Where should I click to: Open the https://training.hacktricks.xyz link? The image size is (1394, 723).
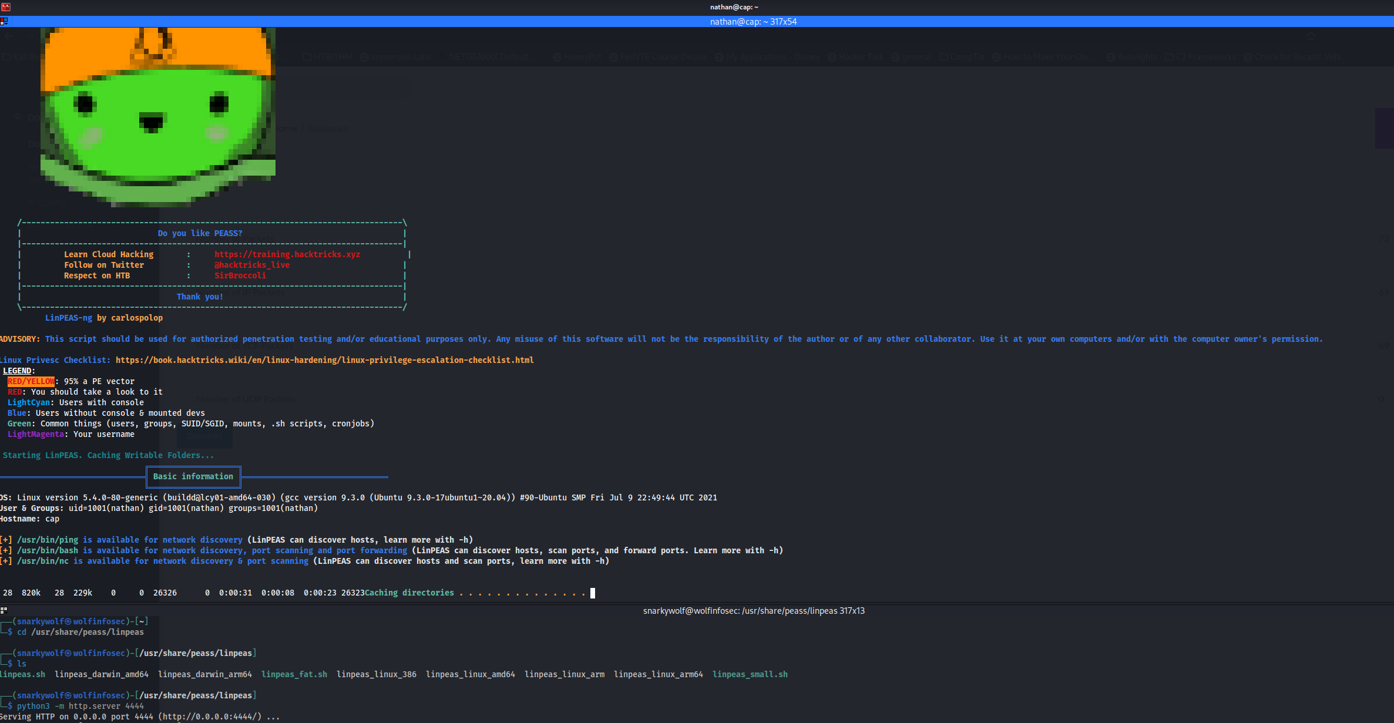287,254
